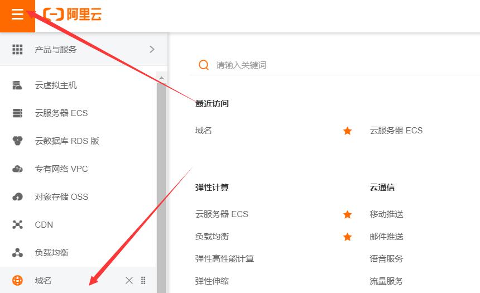This screenshot has width=480, height=293.
Task: Click the 最近访问 heading
Action: coord(212,103)
